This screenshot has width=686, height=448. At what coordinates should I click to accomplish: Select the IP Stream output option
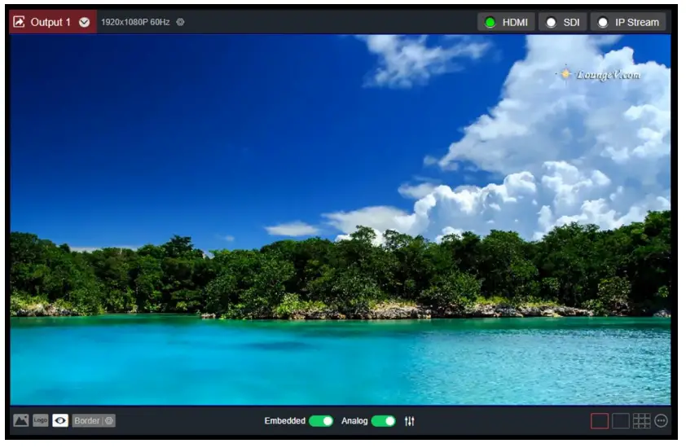click(628, 22)
